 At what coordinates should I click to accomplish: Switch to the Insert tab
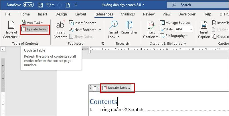[42, 14]
